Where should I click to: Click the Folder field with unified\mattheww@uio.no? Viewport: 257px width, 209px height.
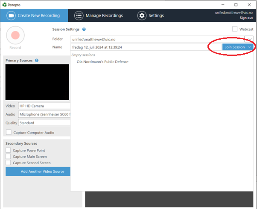(158, 39)
